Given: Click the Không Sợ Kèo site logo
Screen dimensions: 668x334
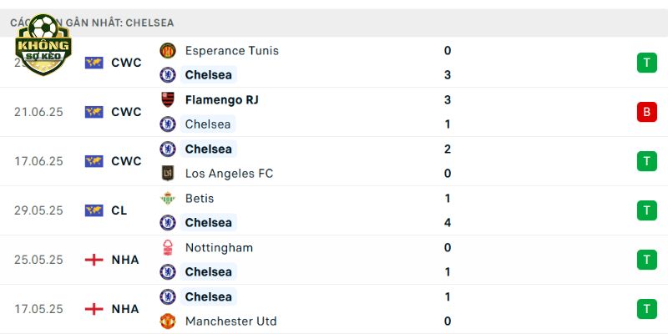Looking at the screenshot, I should pyautogui.click(x=43, y=45).
